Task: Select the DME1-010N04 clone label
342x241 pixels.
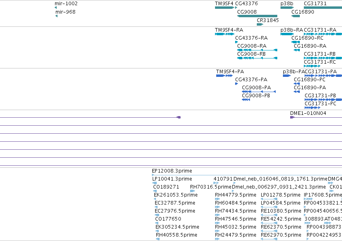Action: [308, 113]
